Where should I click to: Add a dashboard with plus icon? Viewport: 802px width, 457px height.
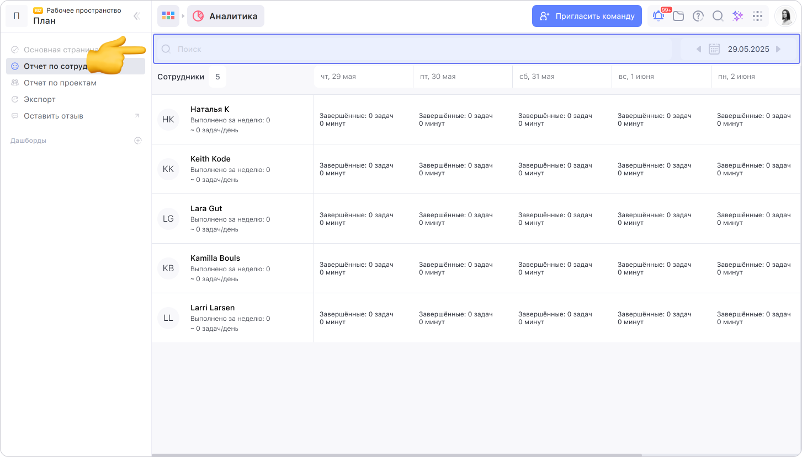click(138, 141)
